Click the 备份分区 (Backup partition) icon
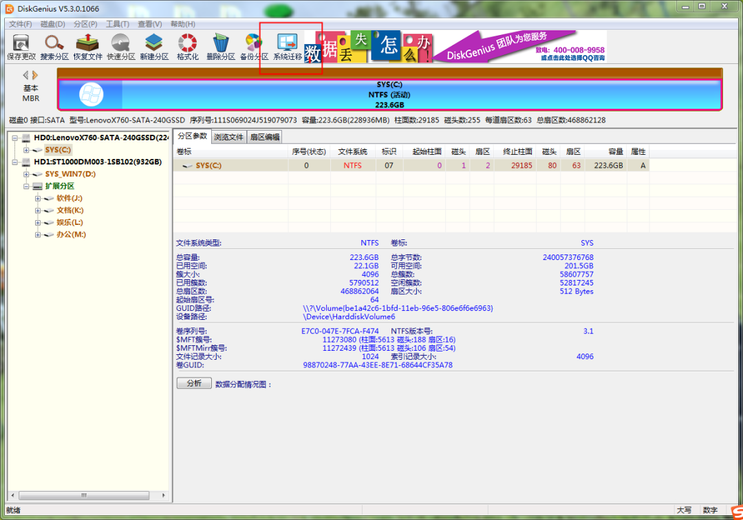The image size is (743, 520). 254,45
